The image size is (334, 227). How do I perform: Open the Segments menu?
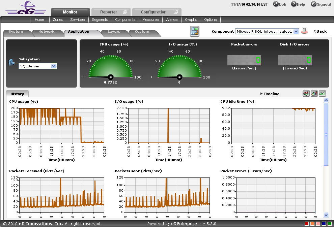click(100, 20)
